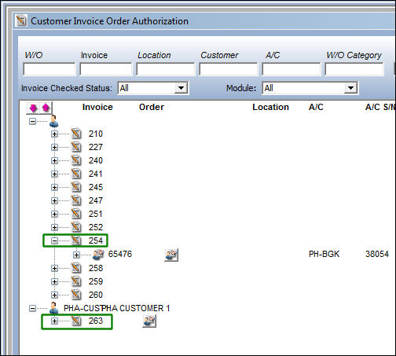Click the Location filter input field
396x356 pixels.
point(166,69)
